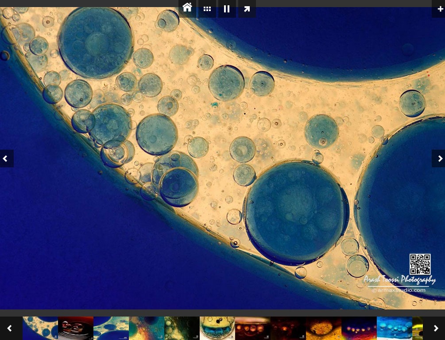Select the brown glowing bubbles thumbnail
Screen dimensions: 445x340
(x=252, y=328)
